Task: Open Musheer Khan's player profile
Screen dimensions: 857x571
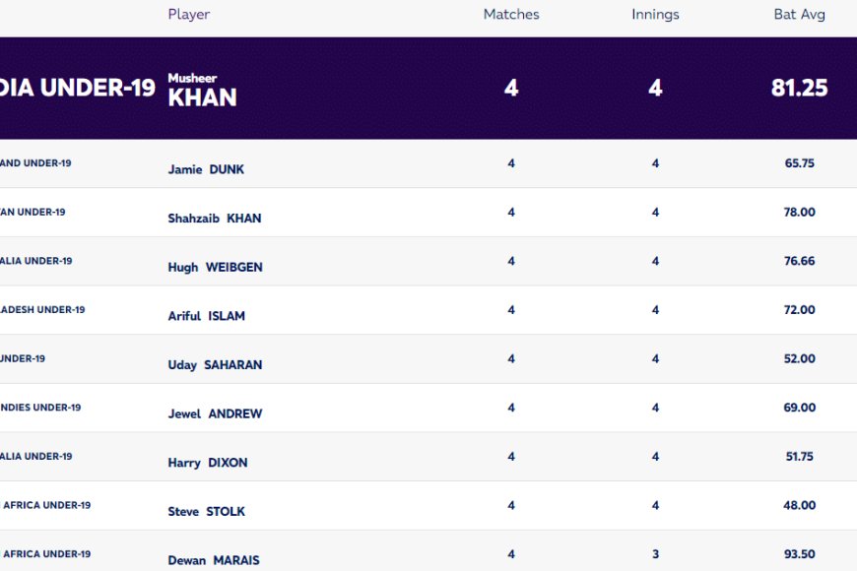Action: coord(202,91)
